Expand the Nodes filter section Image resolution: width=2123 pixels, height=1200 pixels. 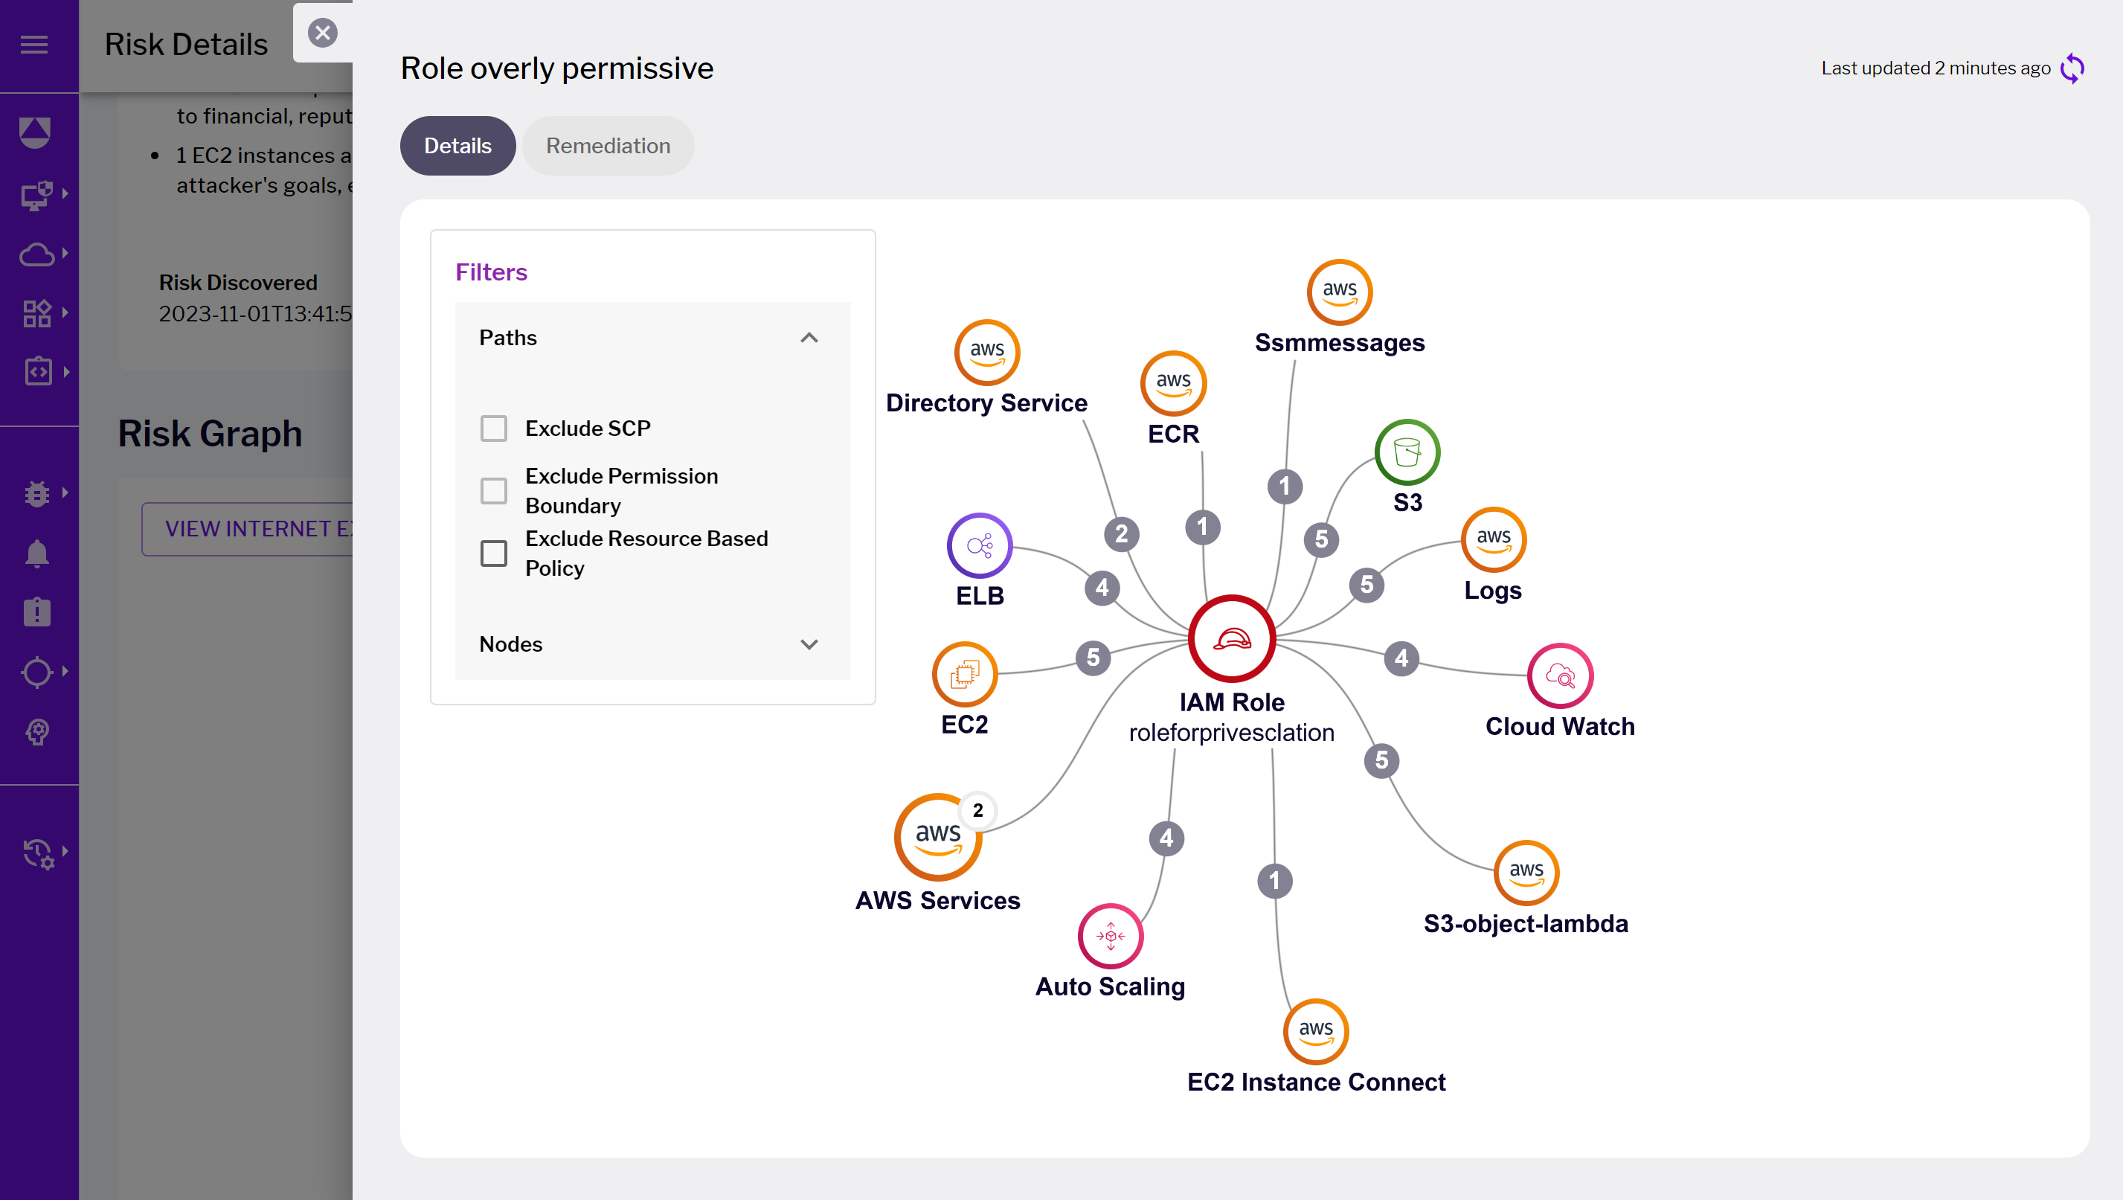click(x=809, y=644)
